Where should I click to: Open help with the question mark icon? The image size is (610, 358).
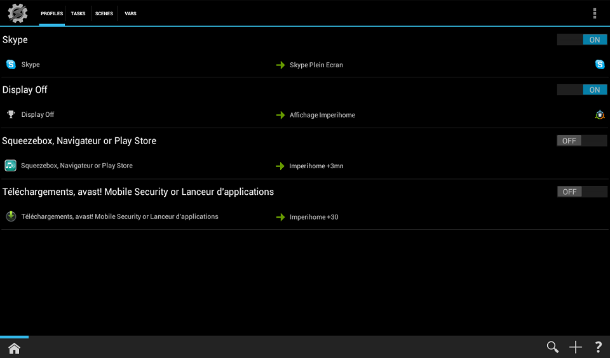point(599,347)
